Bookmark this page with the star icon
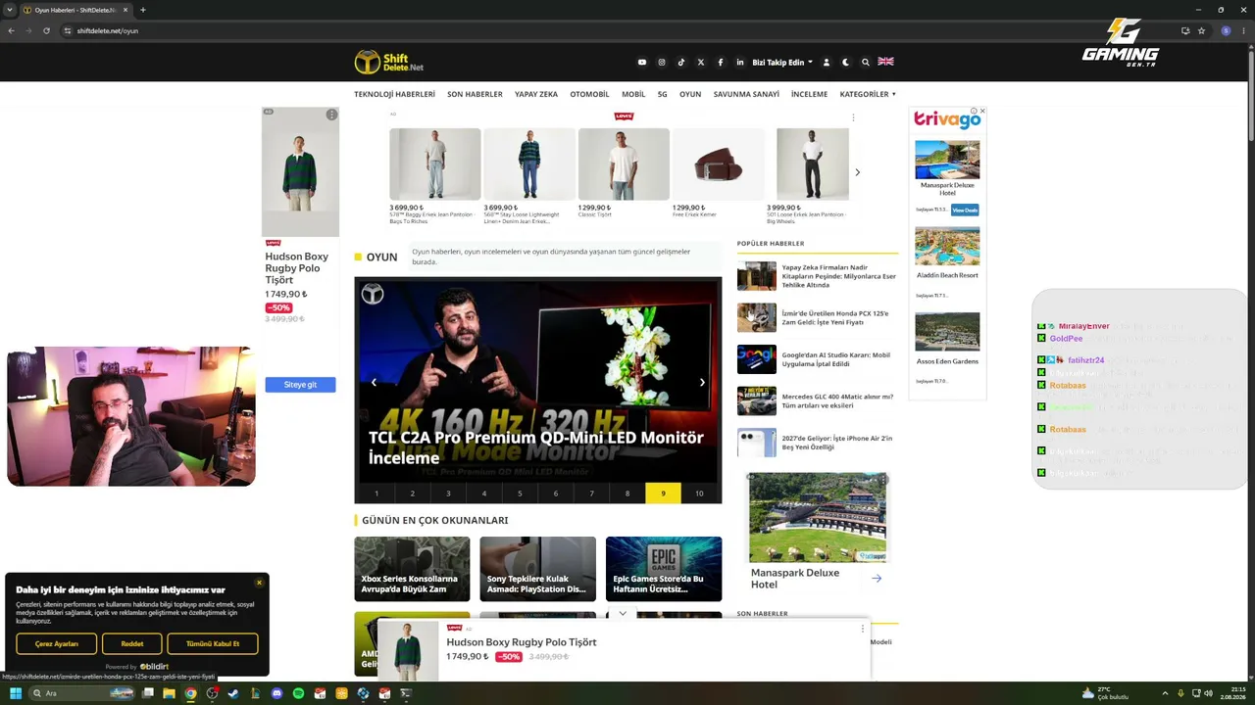The height and width of the screenshot is (705, 1255). pos(1201,30)
